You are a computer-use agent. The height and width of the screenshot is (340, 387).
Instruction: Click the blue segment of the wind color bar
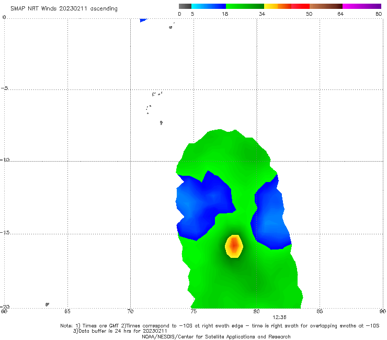click(x=209, y=6)
